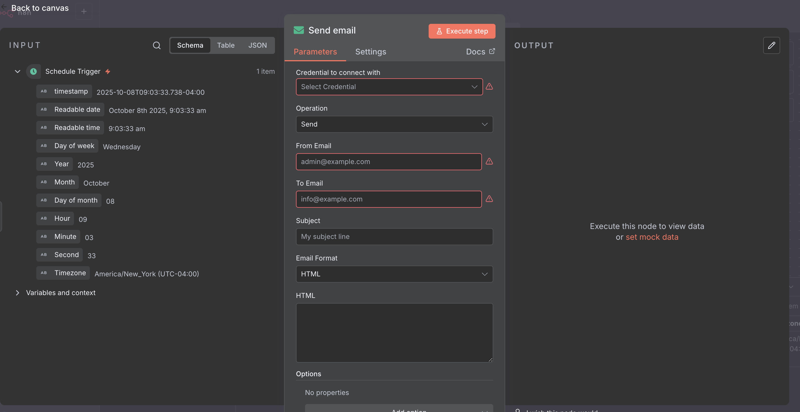Switch input view to Schema
The image size is (800, 412).
coord(190,45)
